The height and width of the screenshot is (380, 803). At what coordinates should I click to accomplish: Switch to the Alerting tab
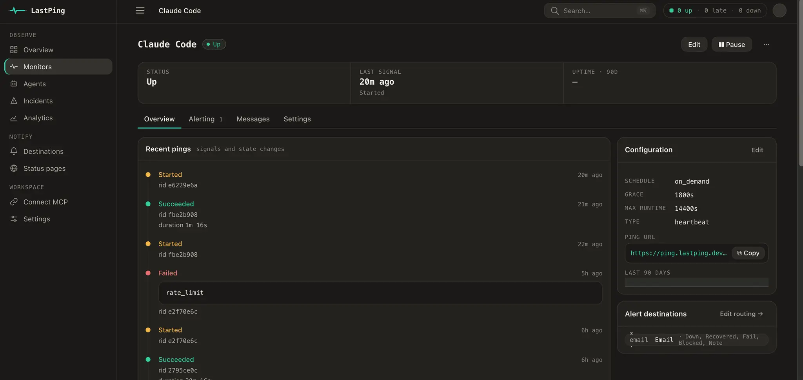click(205, 119)
